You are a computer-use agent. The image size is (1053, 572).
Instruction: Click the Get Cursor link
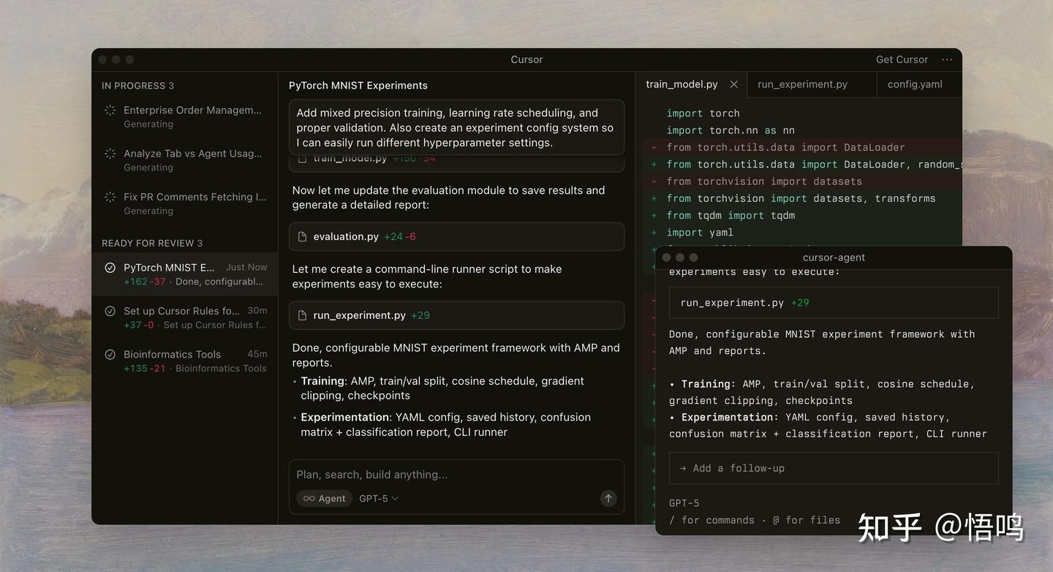(x=902, y=60)
